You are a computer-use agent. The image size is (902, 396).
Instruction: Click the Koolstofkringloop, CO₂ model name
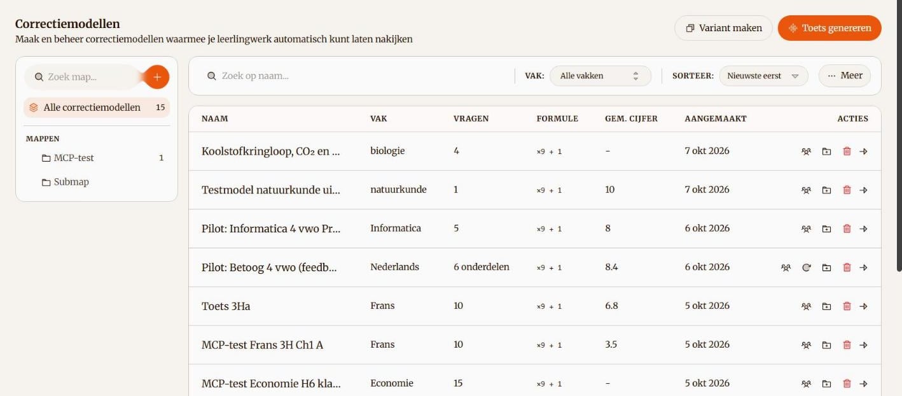coord(271,152)
